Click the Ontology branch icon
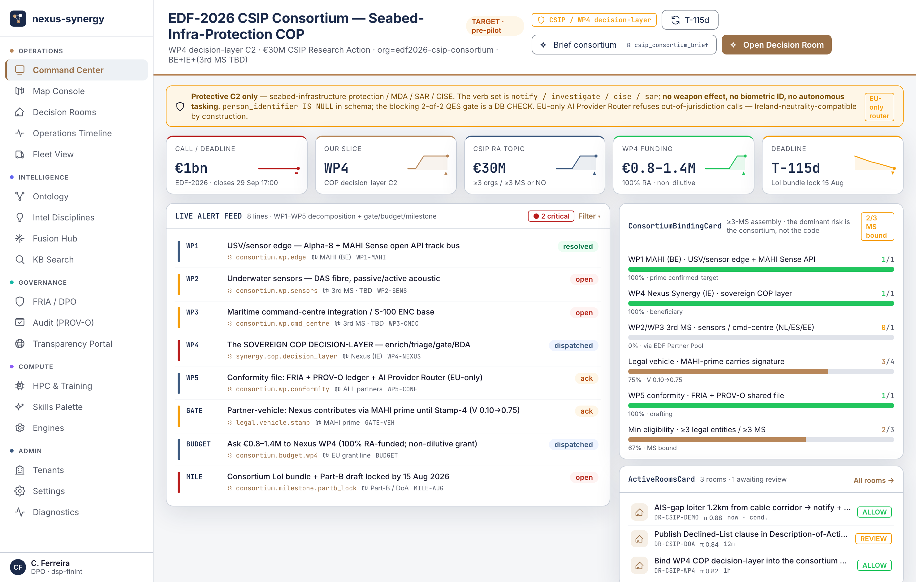This screenshot has height=582, width=916. [20, 196]
